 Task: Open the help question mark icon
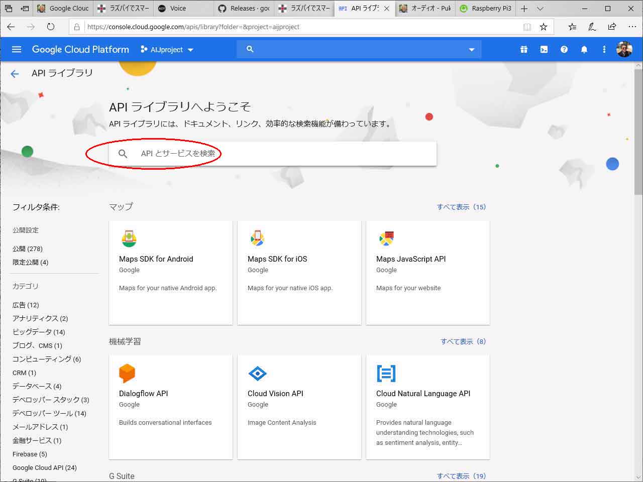coord(564,49)
